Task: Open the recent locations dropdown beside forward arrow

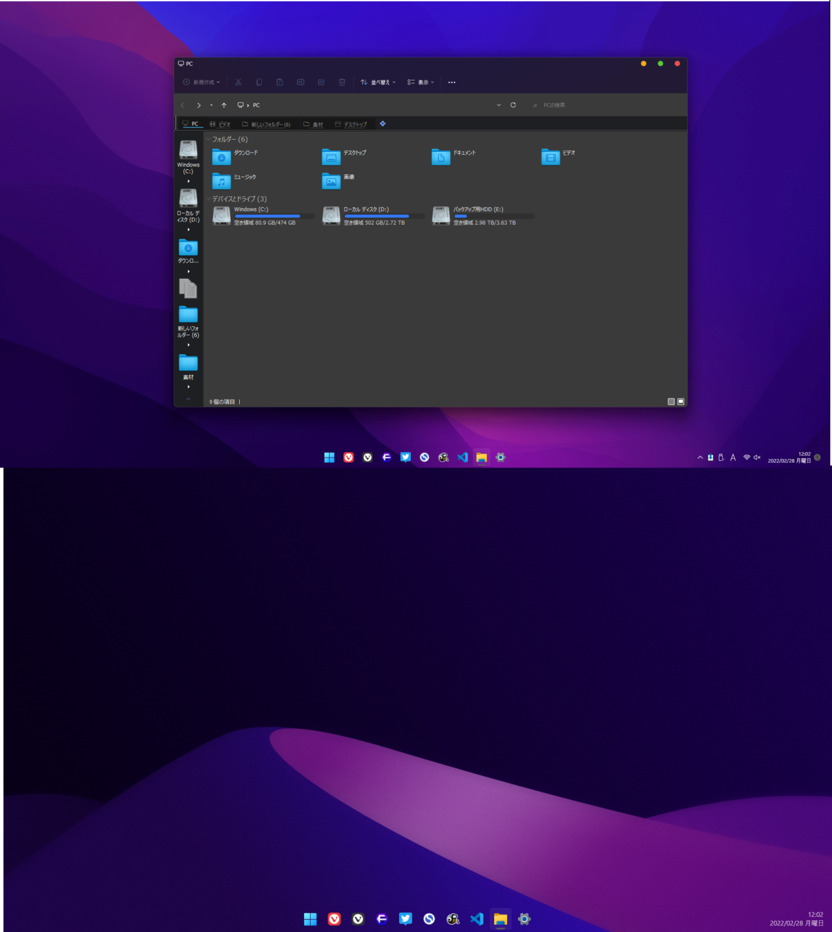Action: pos(211,105)
